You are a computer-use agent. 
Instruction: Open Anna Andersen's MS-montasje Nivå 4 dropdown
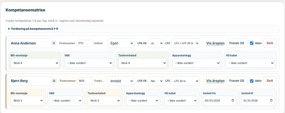35,63
